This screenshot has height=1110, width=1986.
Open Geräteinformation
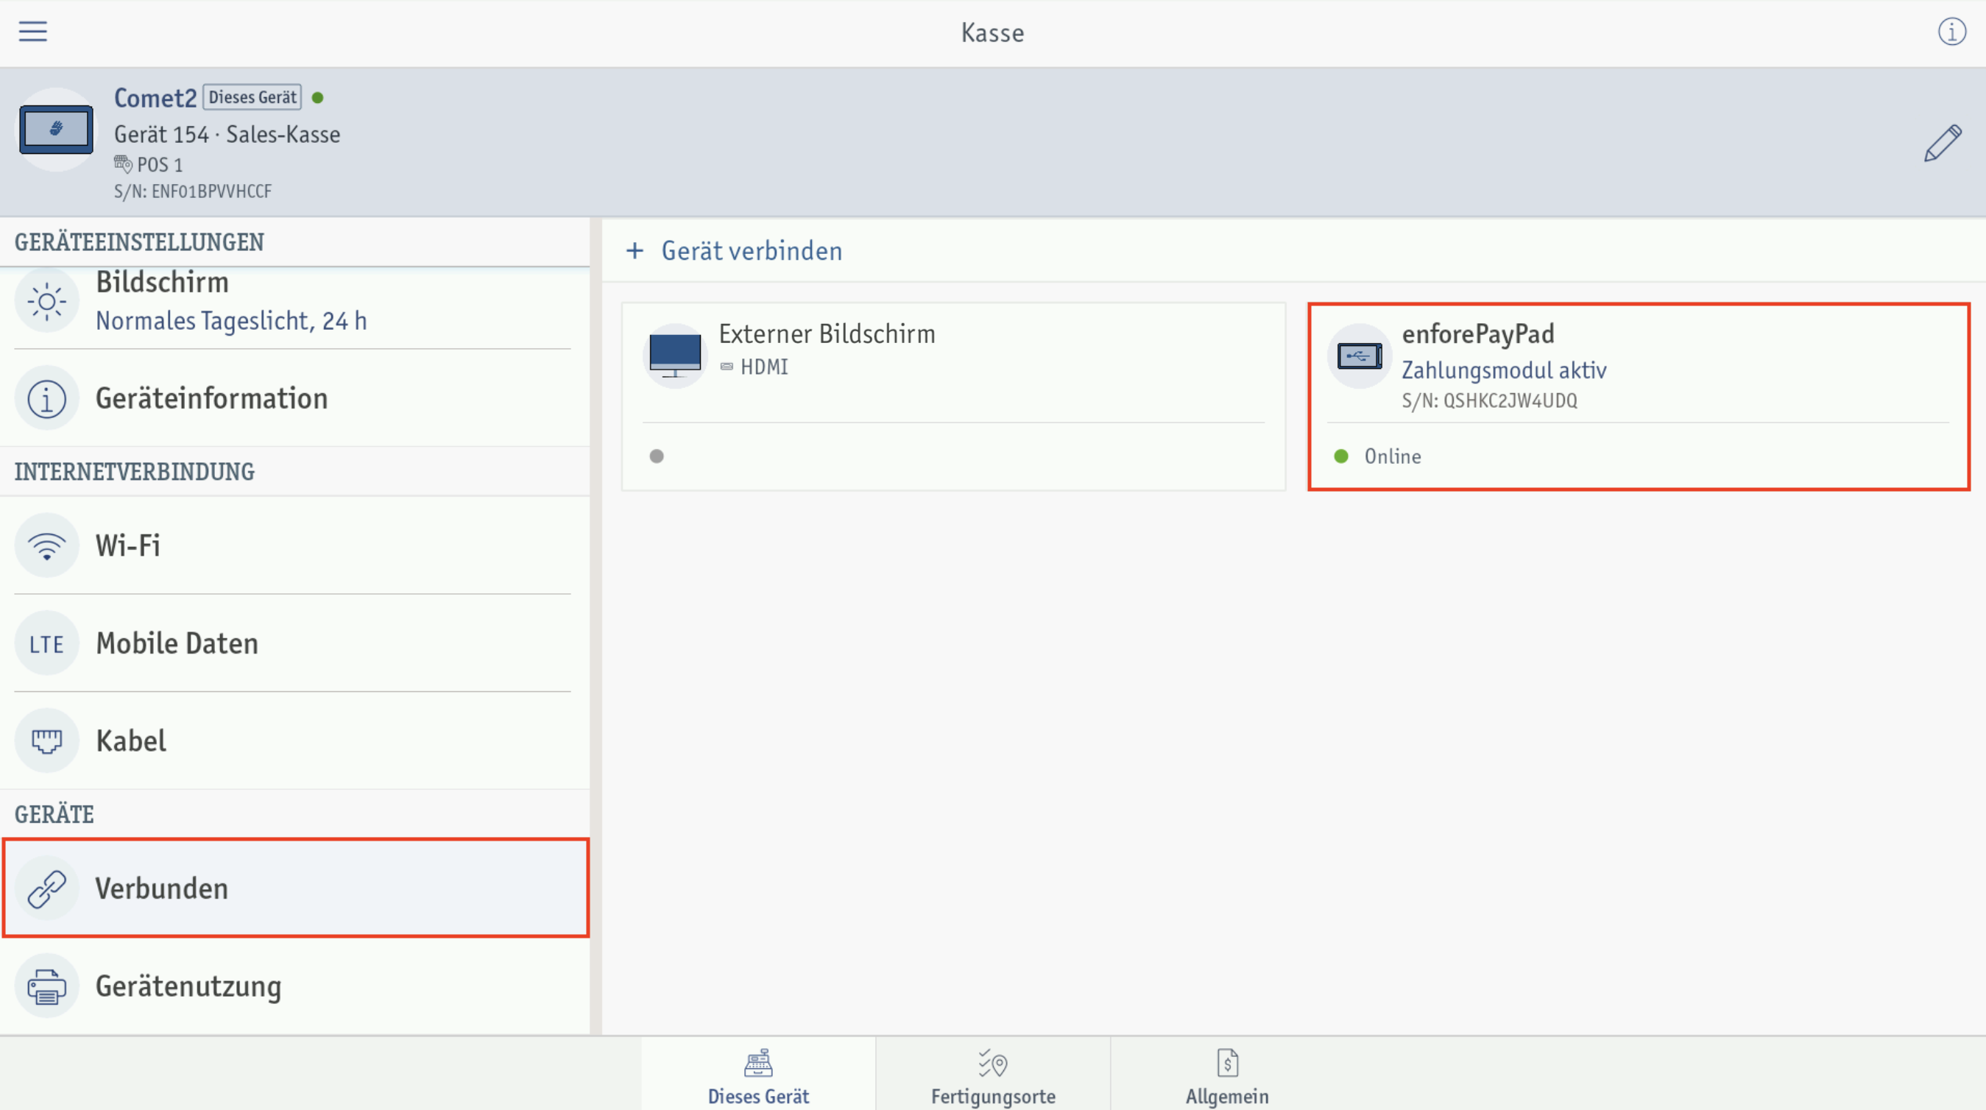pyautogui.click(x=294, y=398)
